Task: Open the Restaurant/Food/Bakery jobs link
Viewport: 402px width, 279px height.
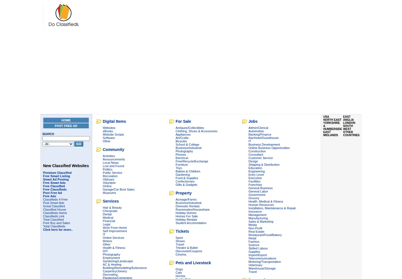Action: tap(265, 235)
